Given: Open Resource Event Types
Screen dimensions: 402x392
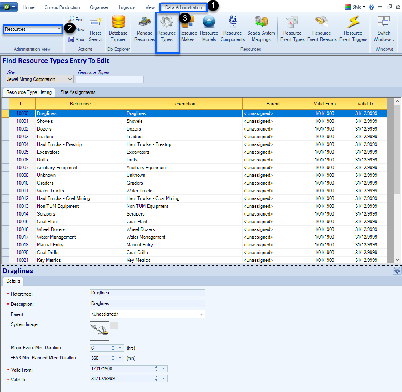Looking at the screenshot, I should (292, 28).
